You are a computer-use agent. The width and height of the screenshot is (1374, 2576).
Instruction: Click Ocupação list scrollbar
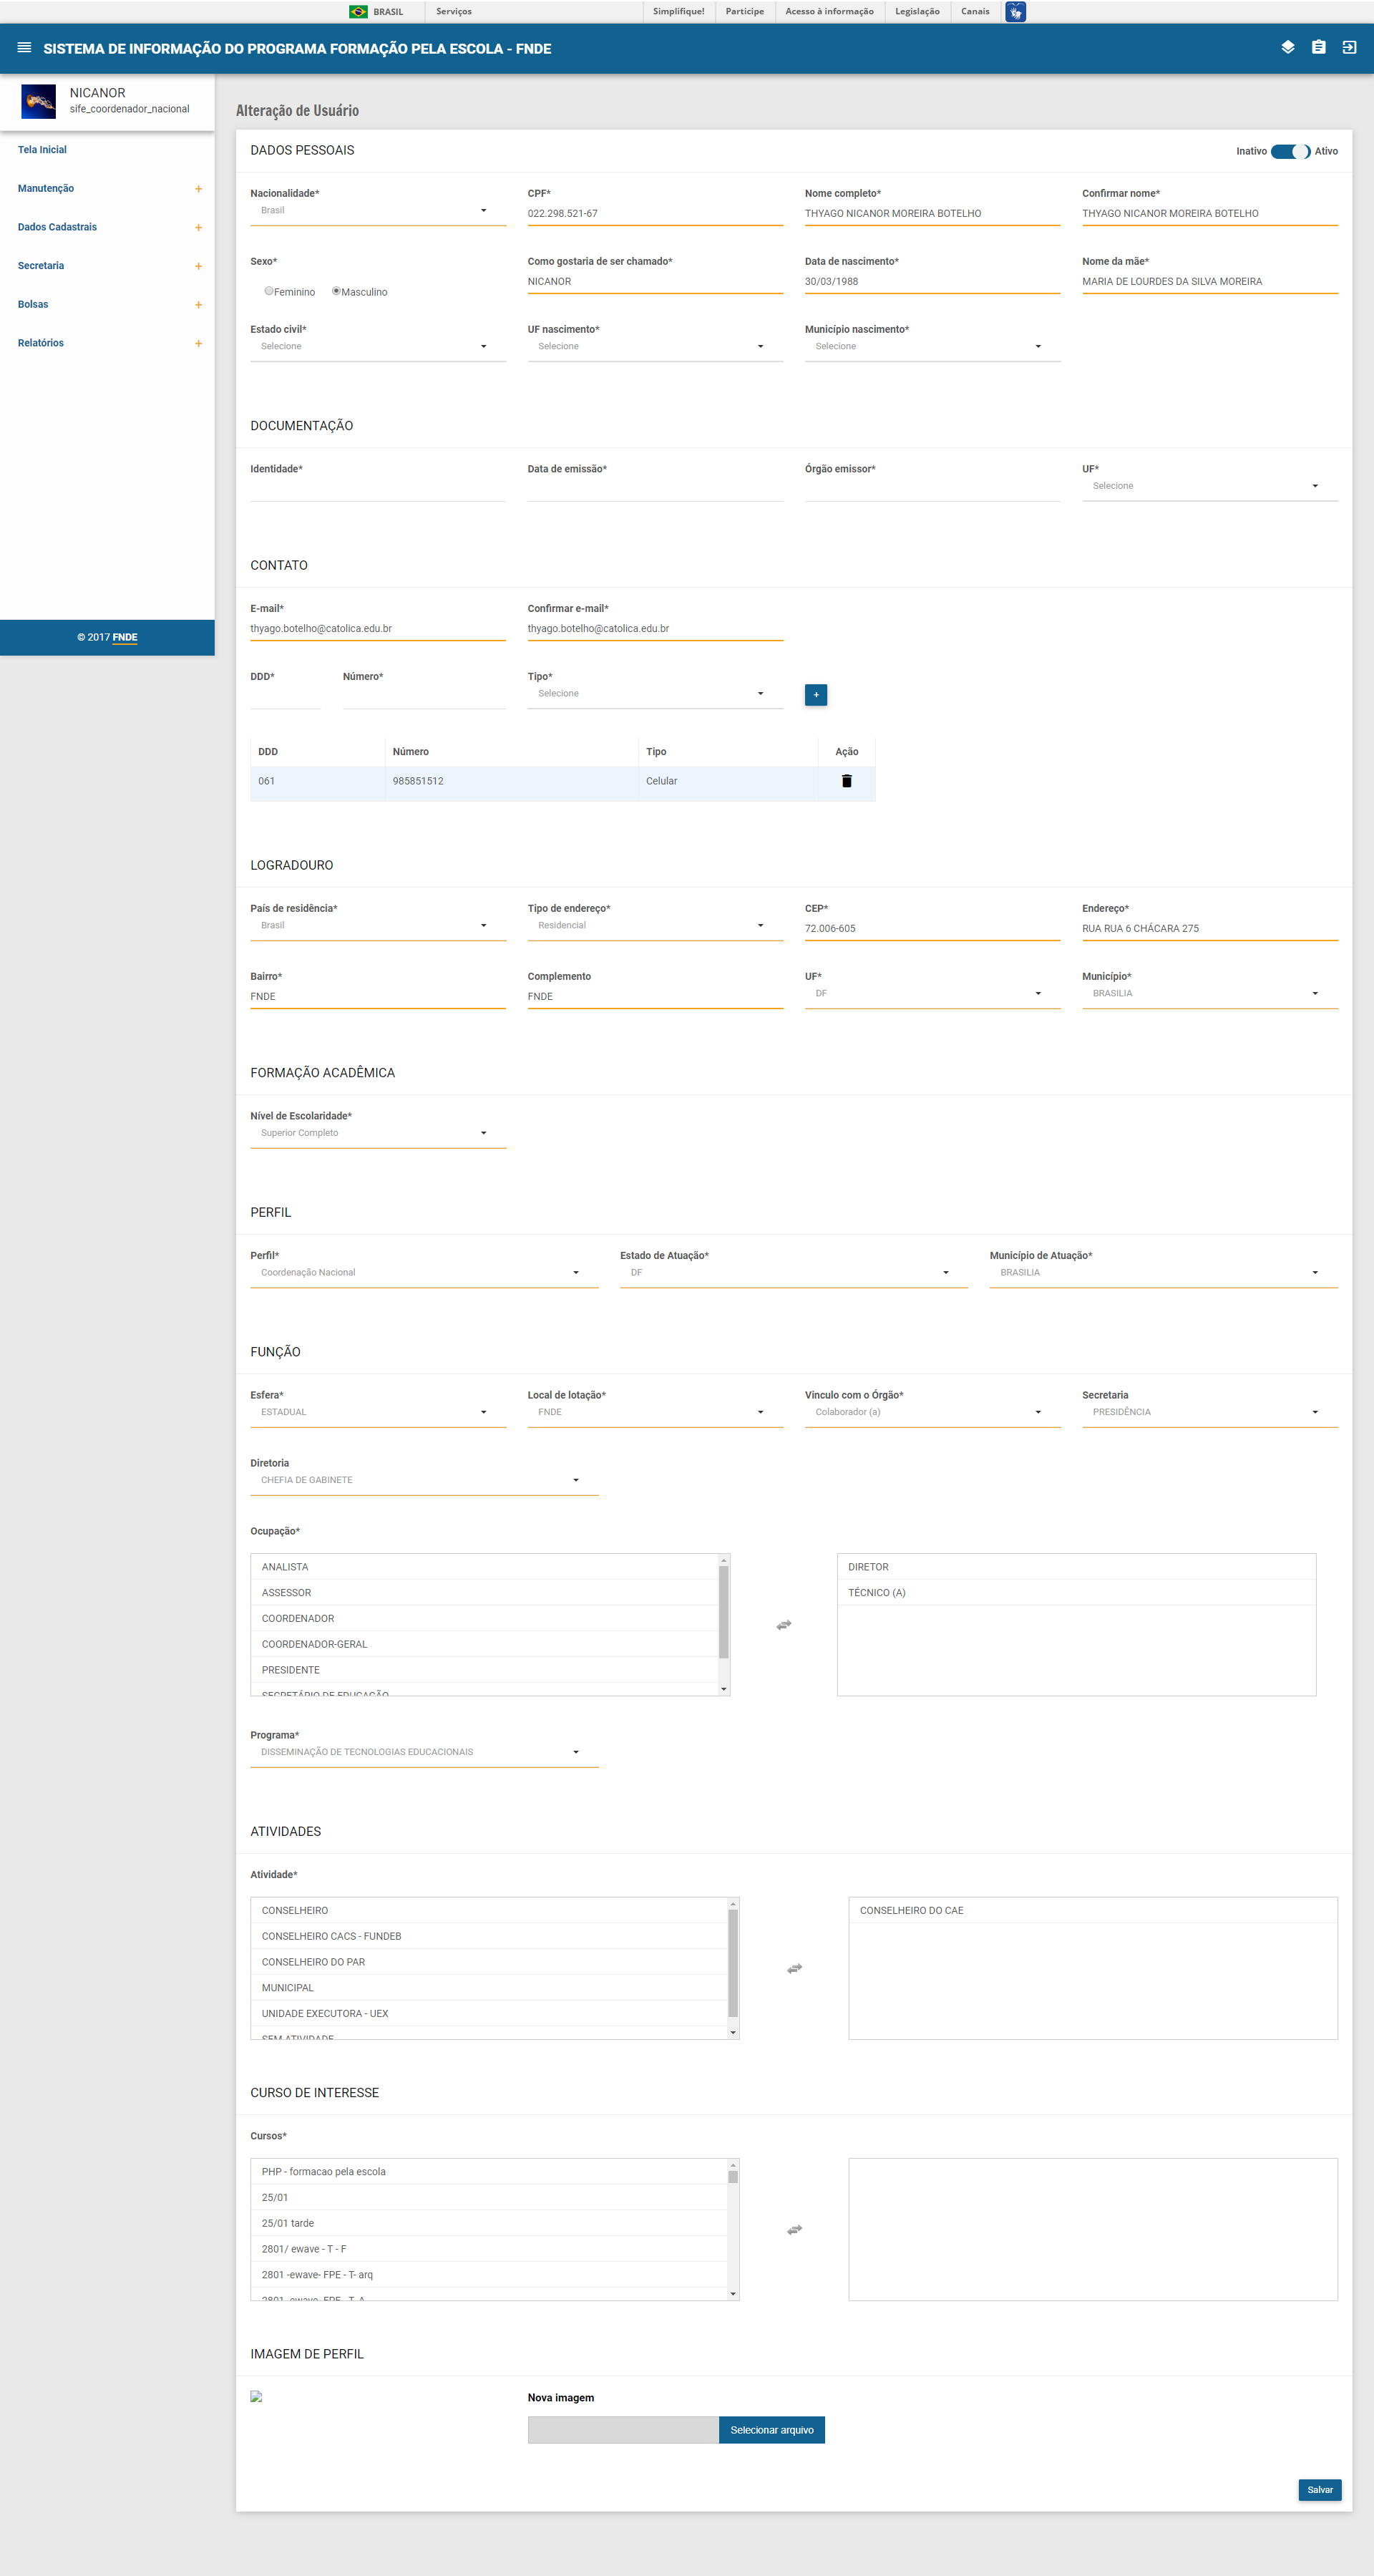pyautogui.click(x=724, y=1612)
